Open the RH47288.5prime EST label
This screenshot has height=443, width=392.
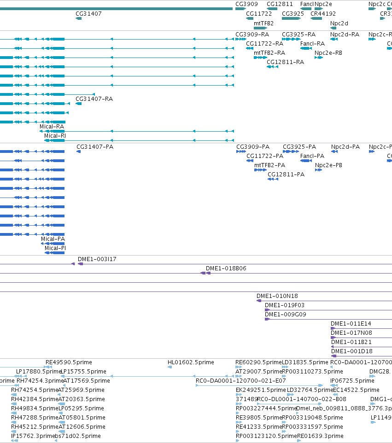35,418
